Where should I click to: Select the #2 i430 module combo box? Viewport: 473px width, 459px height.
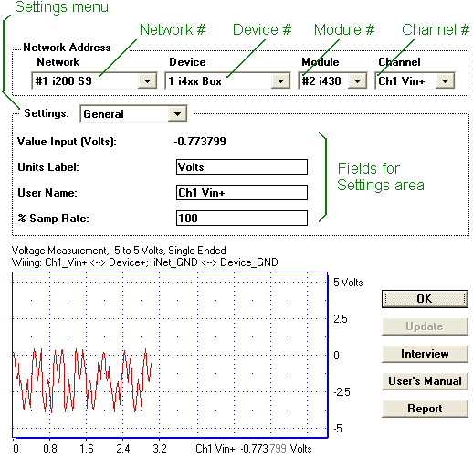[x=332, y=81]
